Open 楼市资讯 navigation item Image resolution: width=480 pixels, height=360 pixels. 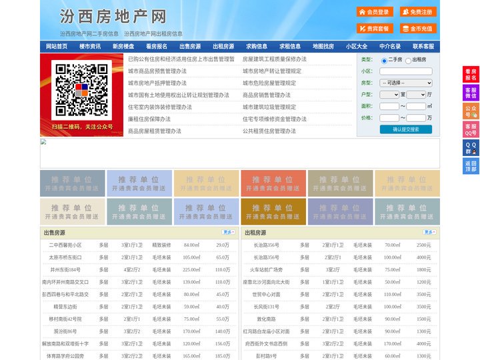click(x=90, y=47)
